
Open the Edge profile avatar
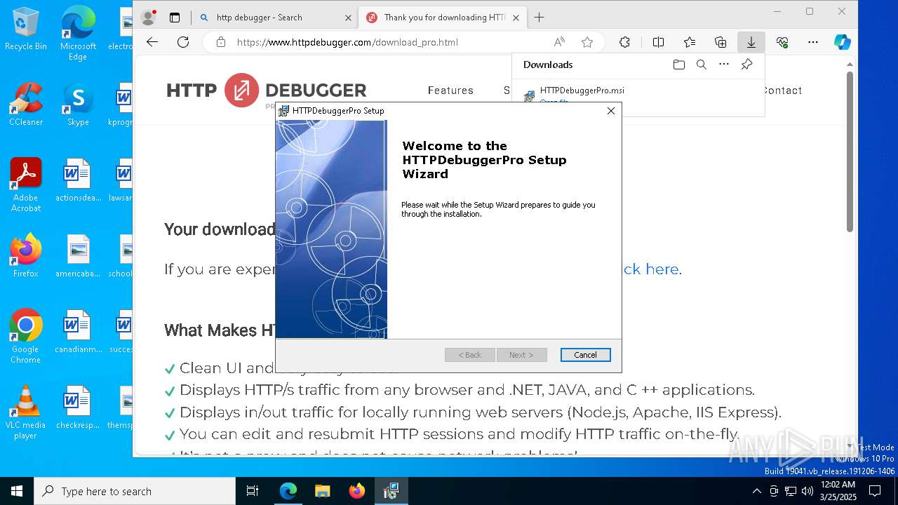click(x=148, y=18)
